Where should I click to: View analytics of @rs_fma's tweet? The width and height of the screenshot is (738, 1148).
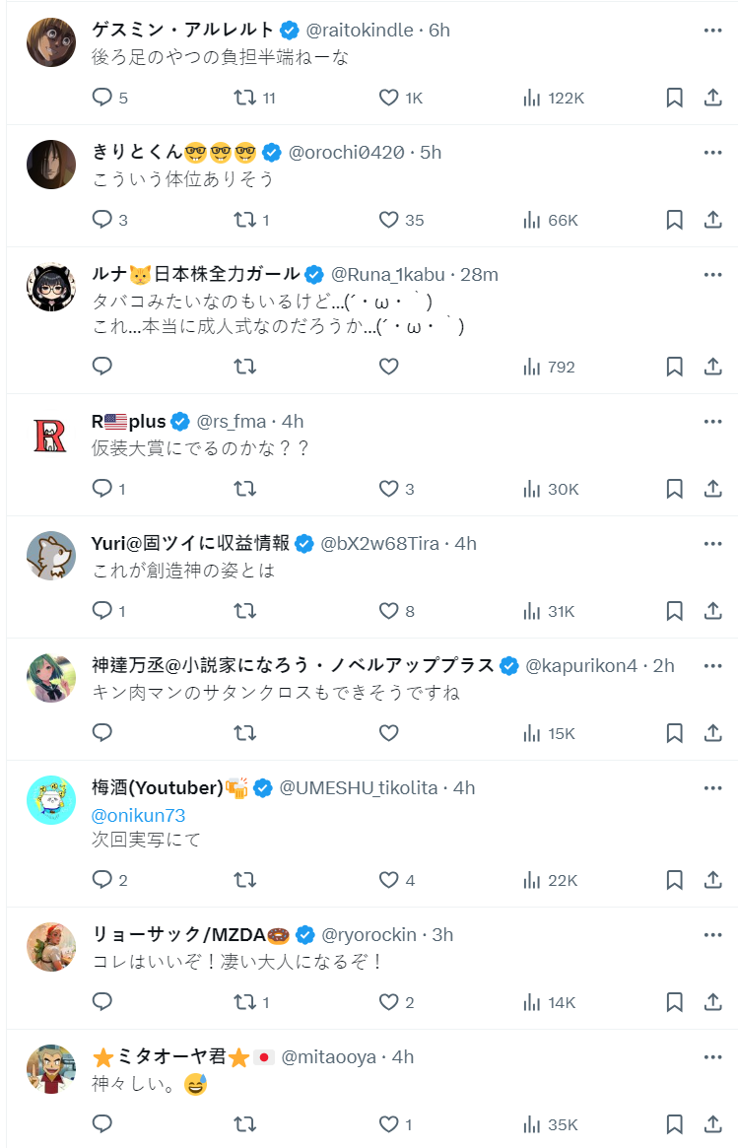532,489
